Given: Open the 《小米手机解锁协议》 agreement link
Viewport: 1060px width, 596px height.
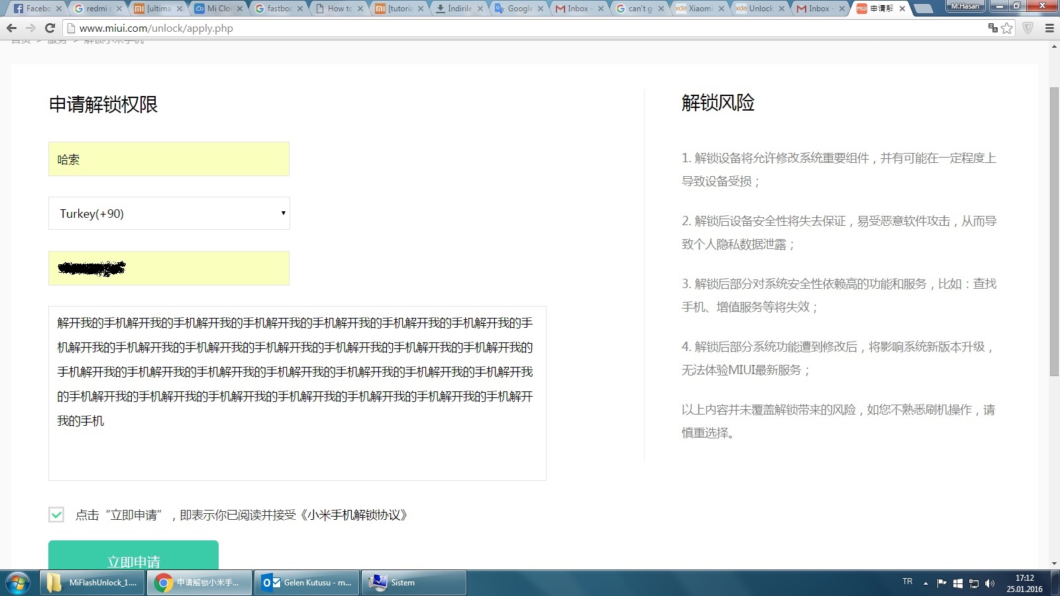Looking at the screenshot, I should coord(354,515).
